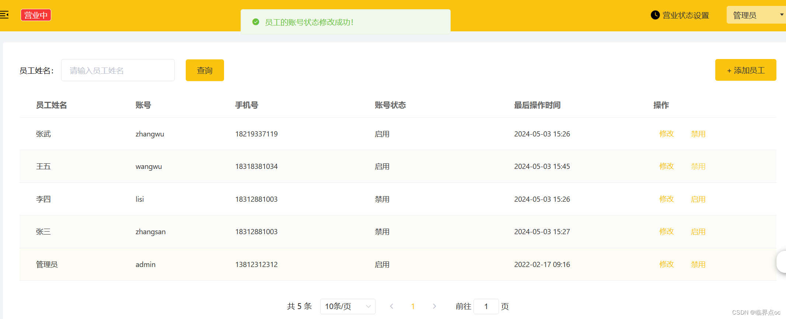Click phone number 13812312312
This screenshot has height=319, width=786.
pyautogui.click(x=256, y=264)
